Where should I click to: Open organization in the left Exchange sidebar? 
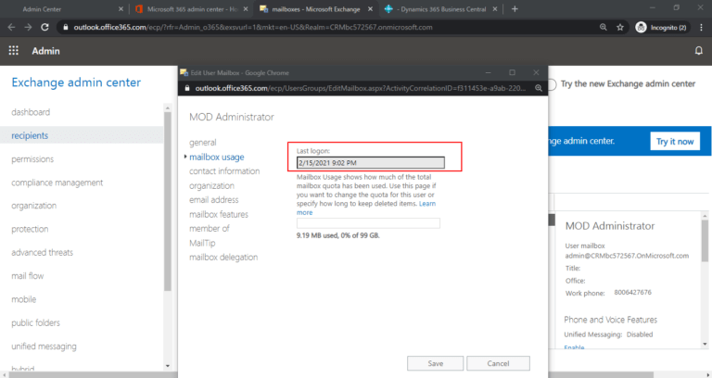(x=34, y=206)
